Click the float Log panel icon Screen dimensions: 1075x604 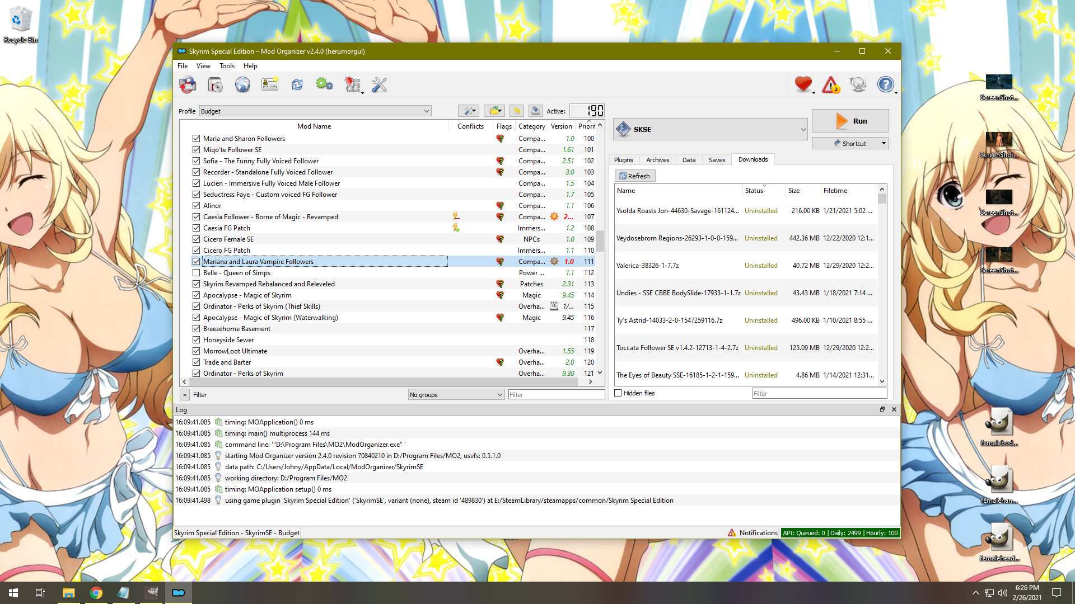click(x=882, y=409)
